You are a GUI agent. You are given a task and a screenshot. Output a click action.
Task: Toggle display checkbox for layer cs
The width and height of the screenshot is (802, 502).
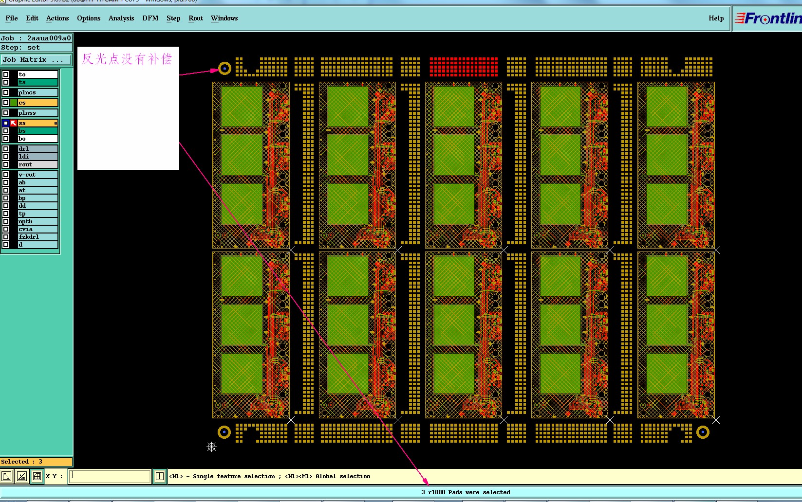[6, 103]
